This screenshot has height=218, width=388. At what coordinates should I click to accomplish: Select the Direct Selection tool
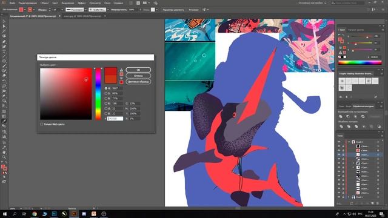coord(4,26)
